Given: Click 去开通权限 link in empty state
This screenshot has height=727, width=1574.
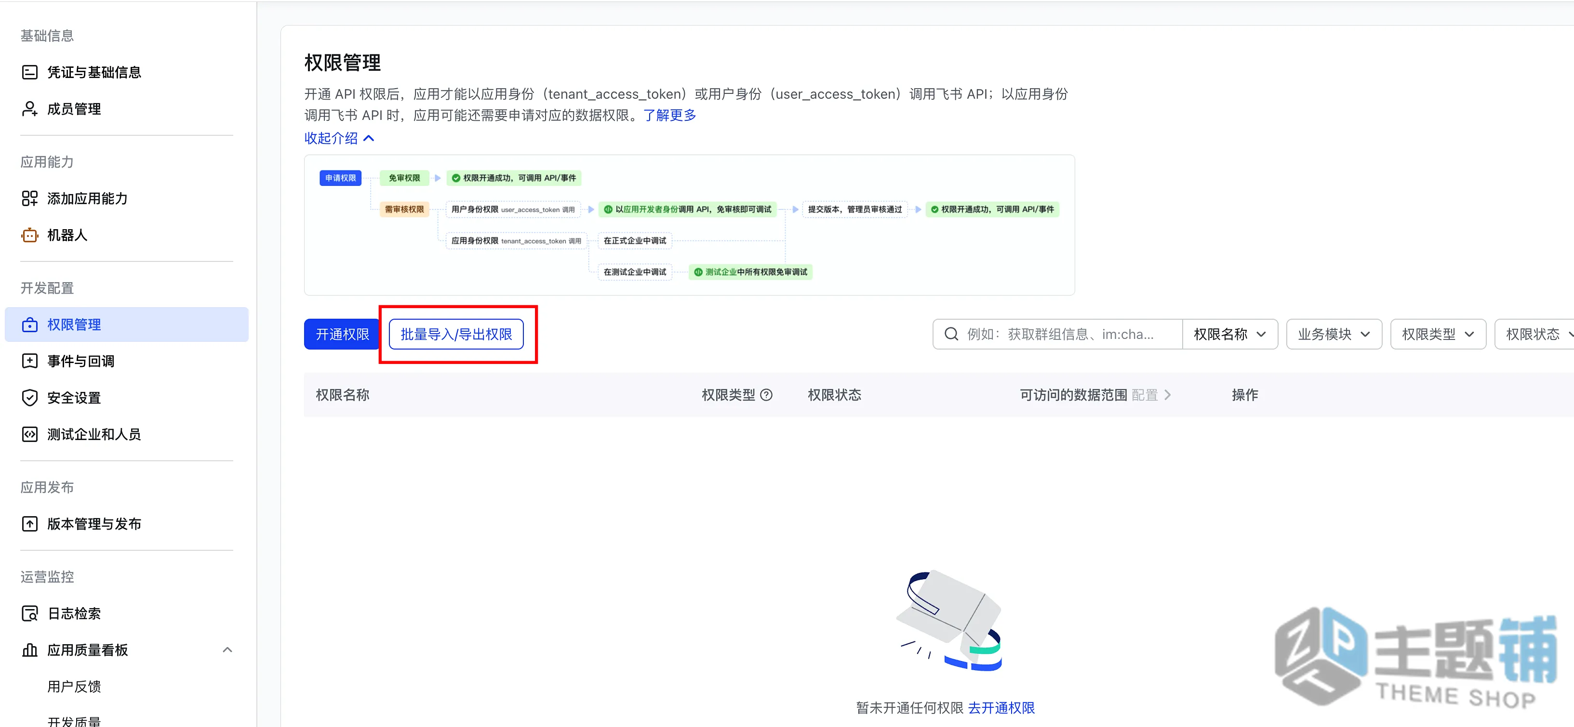Looking at the screenshot, I should point(1001,708).
